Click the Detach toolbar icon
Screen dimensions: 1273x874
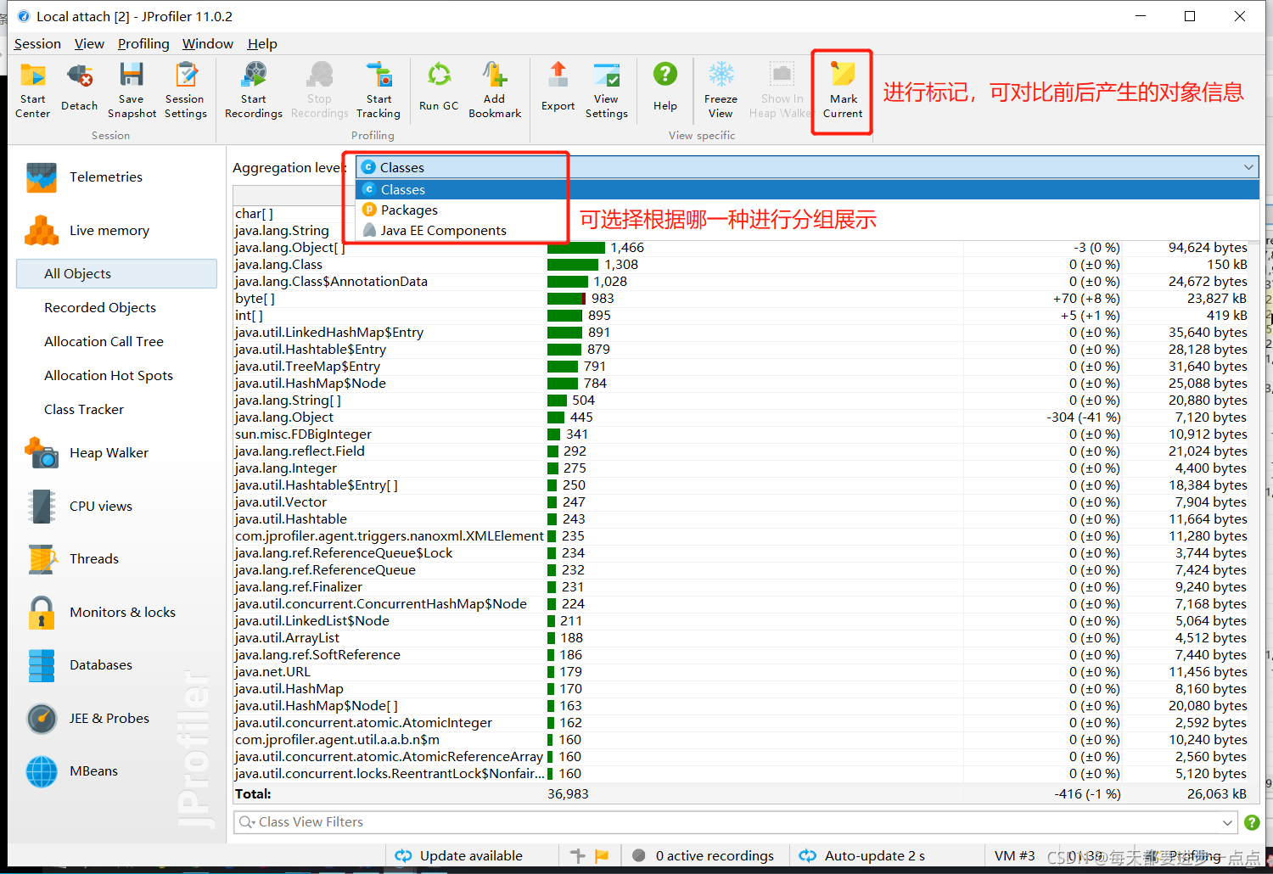pyautogui.click(x=80, y=88)
